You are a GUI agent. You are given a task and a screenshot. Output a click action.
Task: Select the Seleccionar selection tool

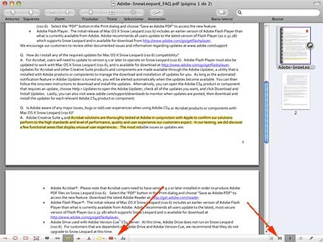(x=133, y=12)
